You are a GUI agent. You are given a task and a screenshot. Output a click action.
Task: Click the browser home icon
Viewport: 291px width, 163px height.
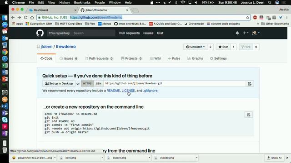pos(32,17)
